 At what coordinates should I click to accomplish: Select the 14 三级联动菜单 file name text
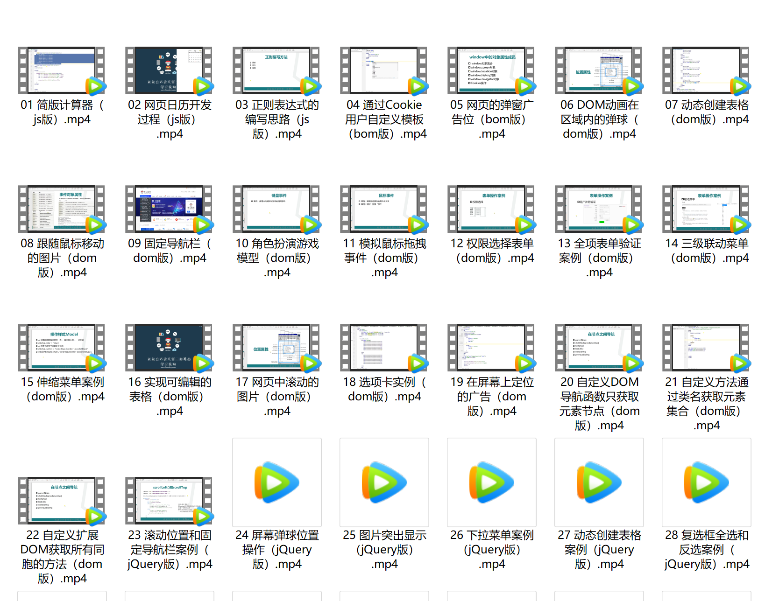707,251
